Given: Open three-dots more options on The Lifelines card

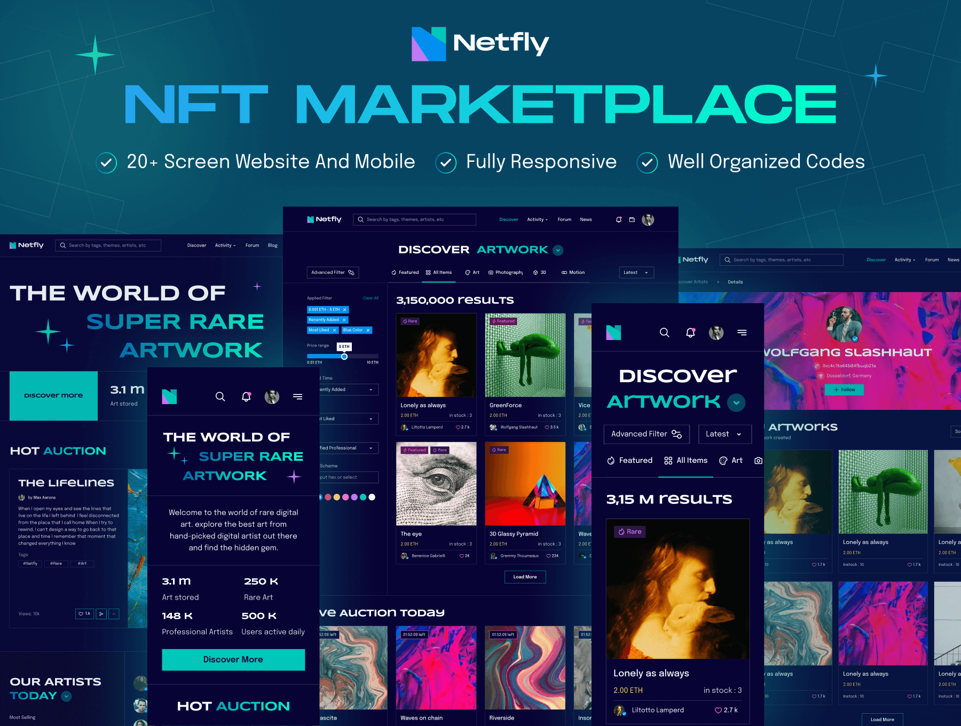Looking at the screenshot, I should [x=114, y=614].
